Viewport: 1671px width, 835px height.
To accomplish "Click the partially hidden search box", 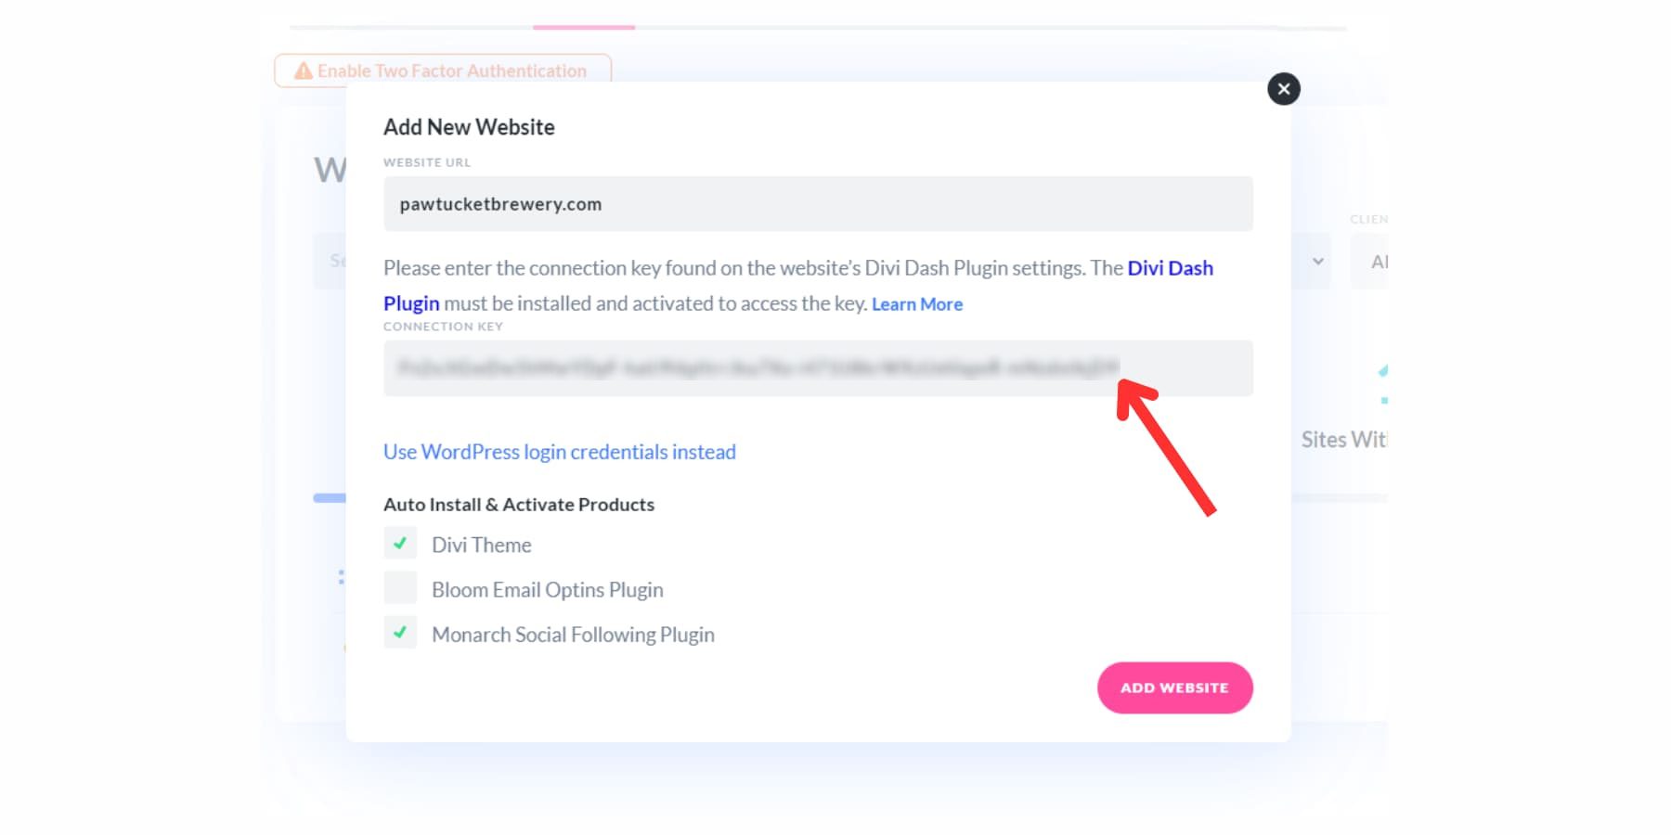I will tap(330, 262).
